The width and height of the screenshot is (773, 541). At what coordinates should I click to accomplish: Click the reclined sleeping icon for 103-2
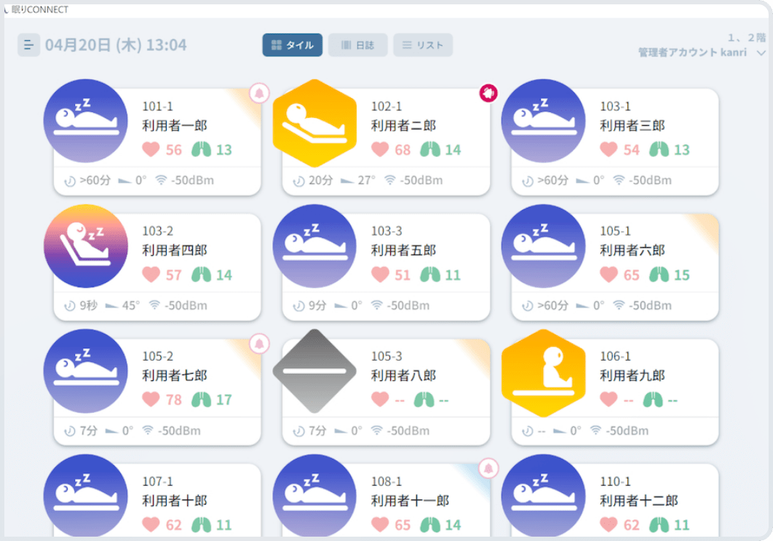[x=86, y=247]
